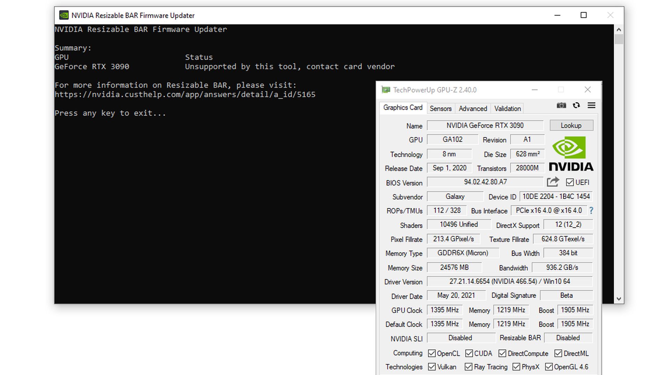Click the NVIDIA updater title bar icon
Viewport: 668px width, 375px height.
64,15
